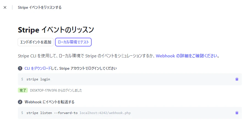Copy the stripe listen command

237,113
